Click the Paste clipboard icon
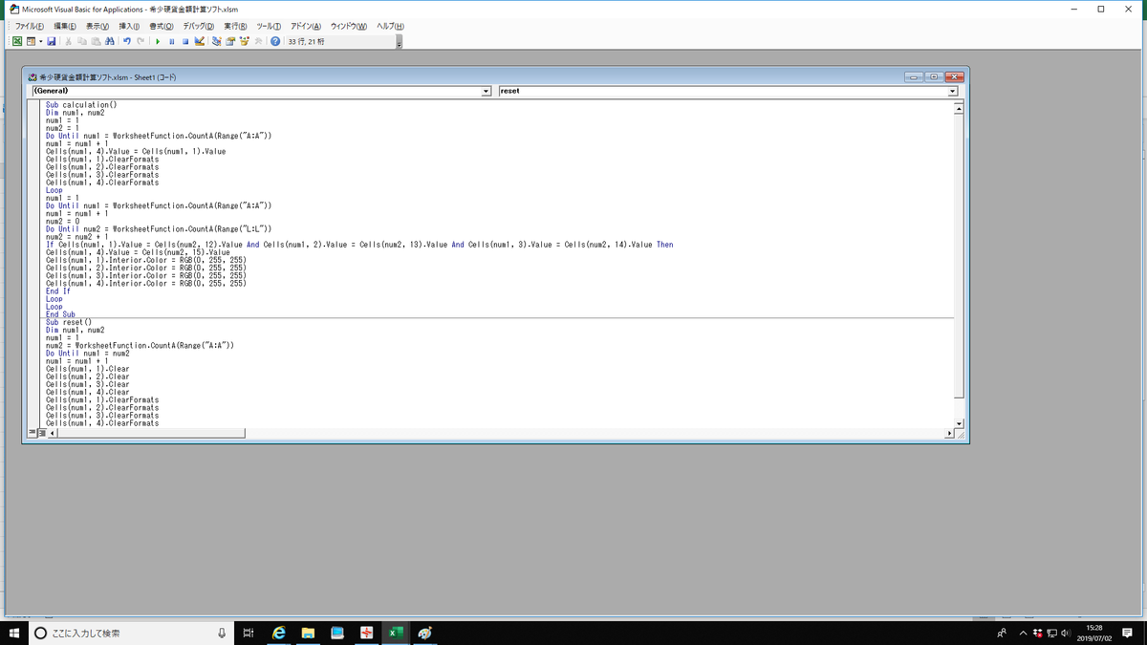1147x645 pixels. coord(96,41)
